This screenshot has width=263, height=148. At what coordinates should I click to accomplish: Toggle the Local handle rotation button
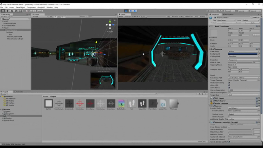(x=39, y=11)
